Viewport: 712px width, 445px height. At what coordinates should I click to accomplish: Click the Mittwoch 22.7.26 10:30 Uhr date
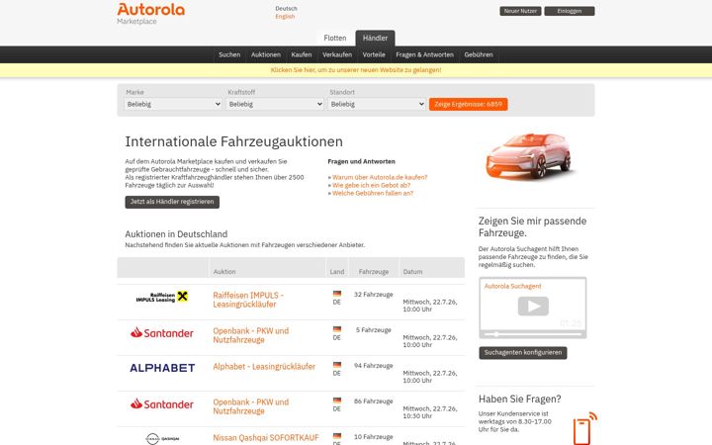click(430, 412)
